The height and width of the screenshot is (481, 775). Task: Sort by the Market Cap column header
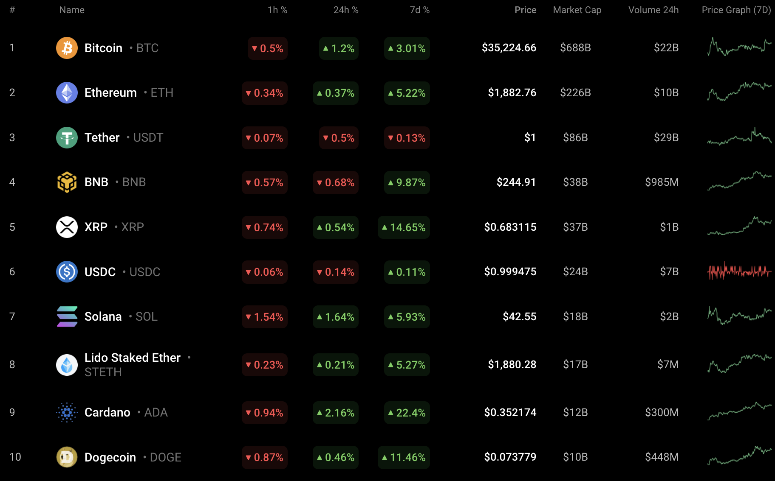pyautogui.click(x=577, y=10)
